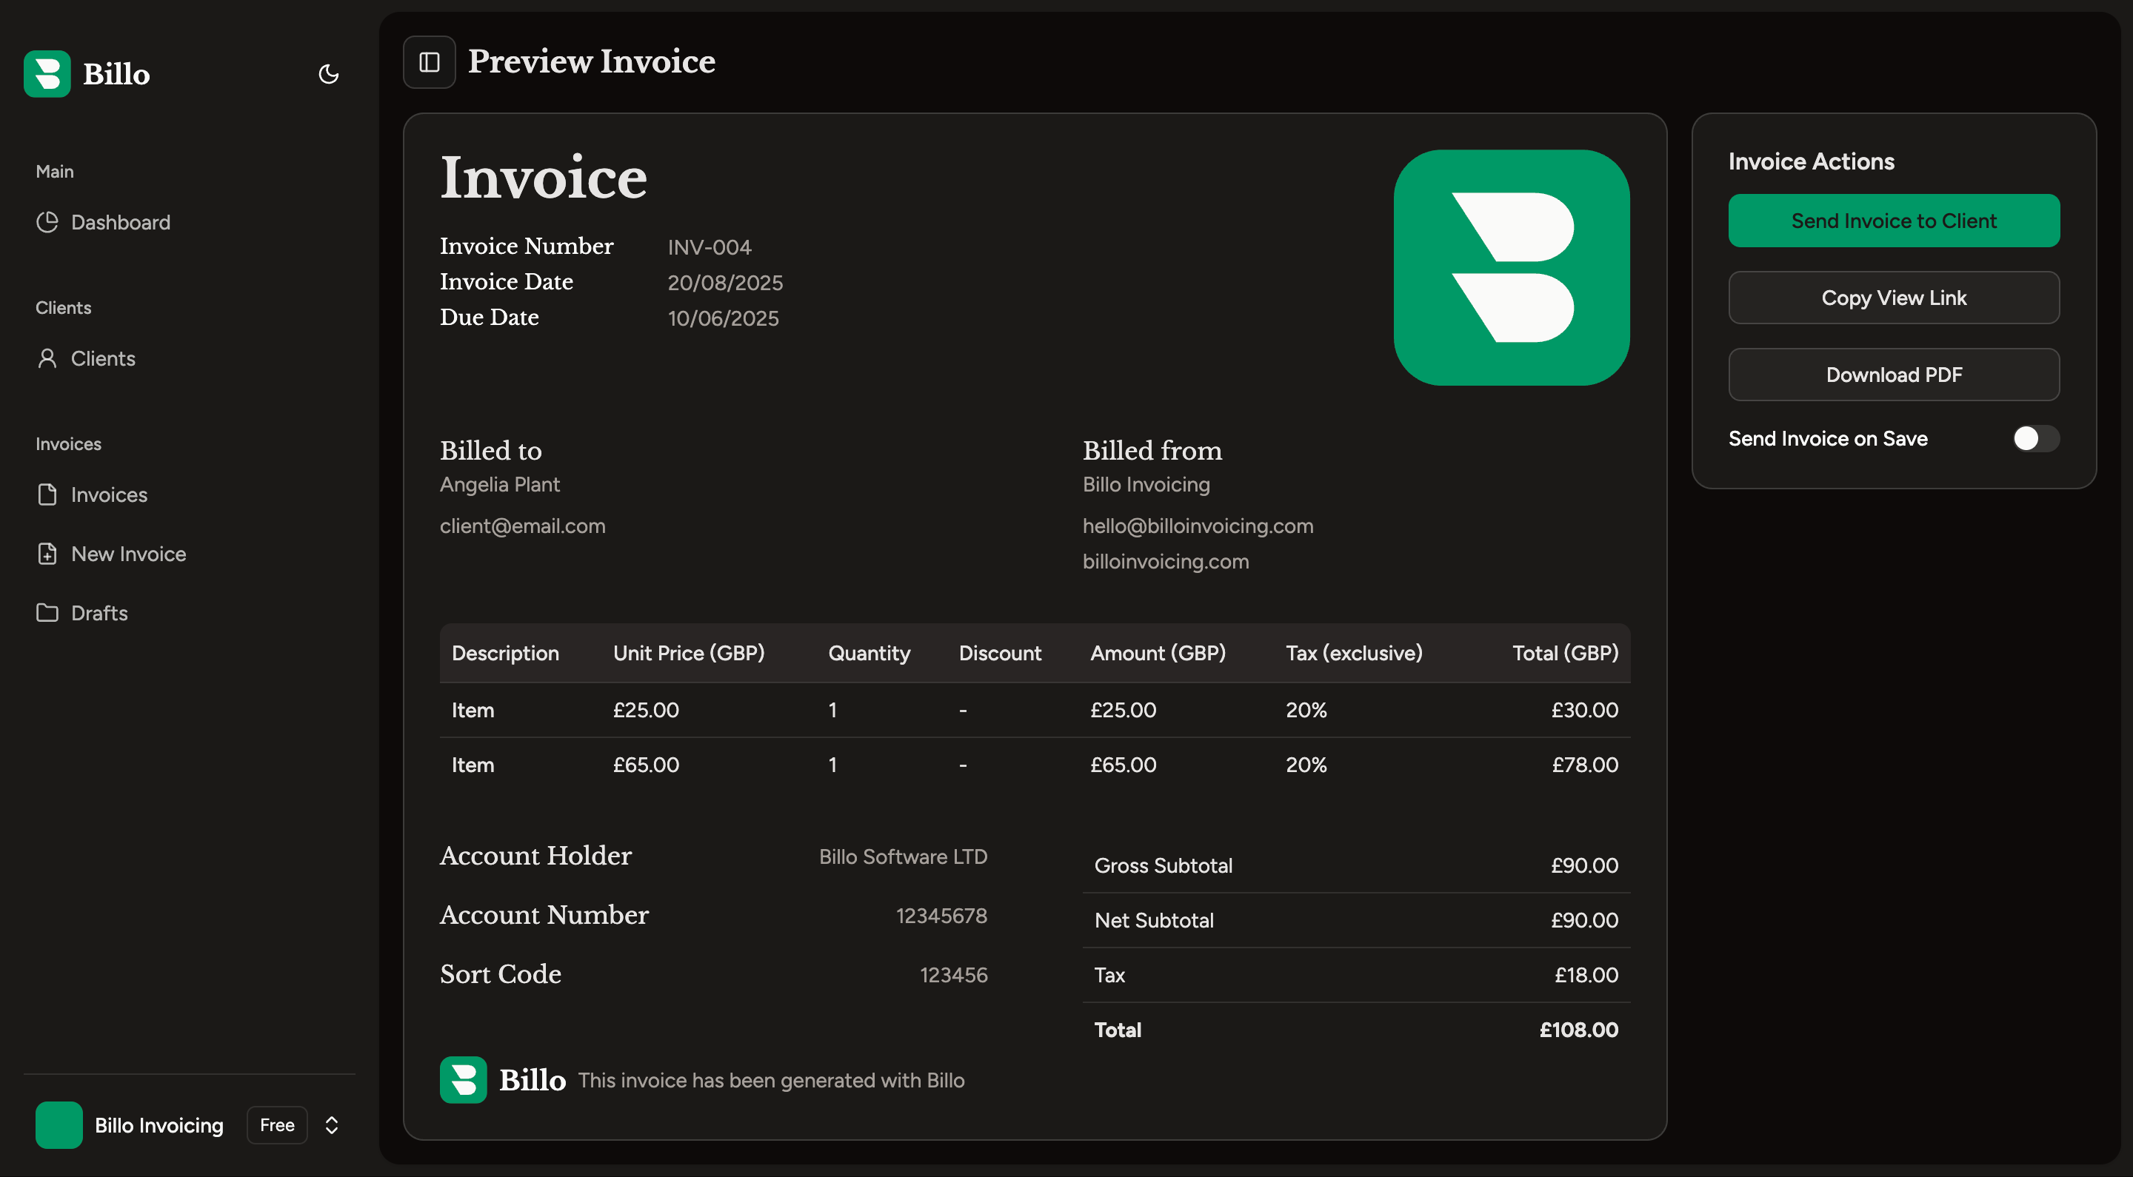Click the New Invoice plus-document icon
The image size is (2133, 1177).
(x=47, y=554)
